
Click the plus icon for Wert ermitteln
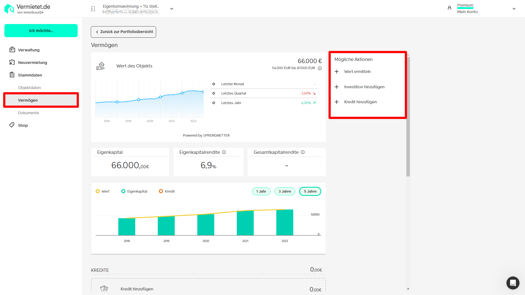pos(337,72)
